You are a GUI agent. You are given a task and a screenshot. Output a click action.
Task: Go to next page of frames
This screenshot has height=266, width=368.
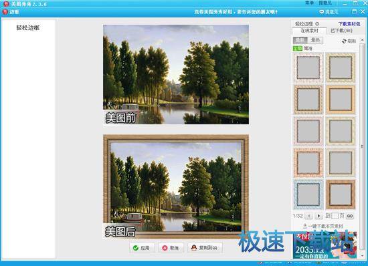318,216
